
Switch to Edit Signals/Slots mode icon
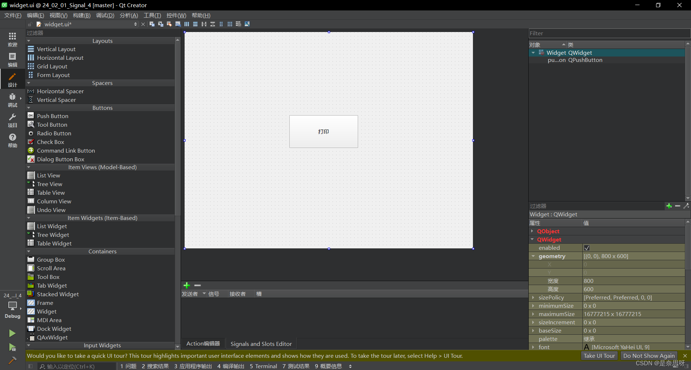(161, 24)
